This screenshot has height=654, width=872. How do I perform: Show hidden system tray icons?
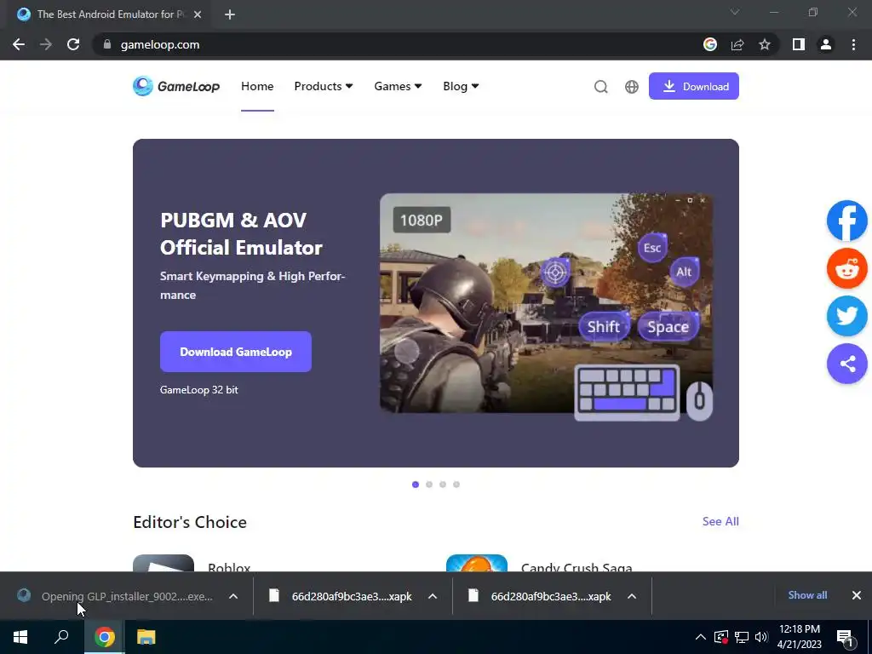[x=701, y=637]
